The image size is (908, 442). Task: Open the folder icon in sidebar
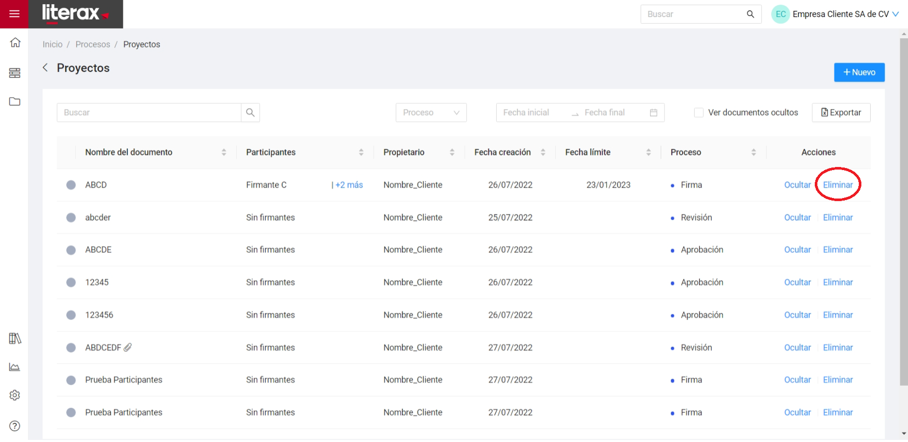tap(15, 101)
